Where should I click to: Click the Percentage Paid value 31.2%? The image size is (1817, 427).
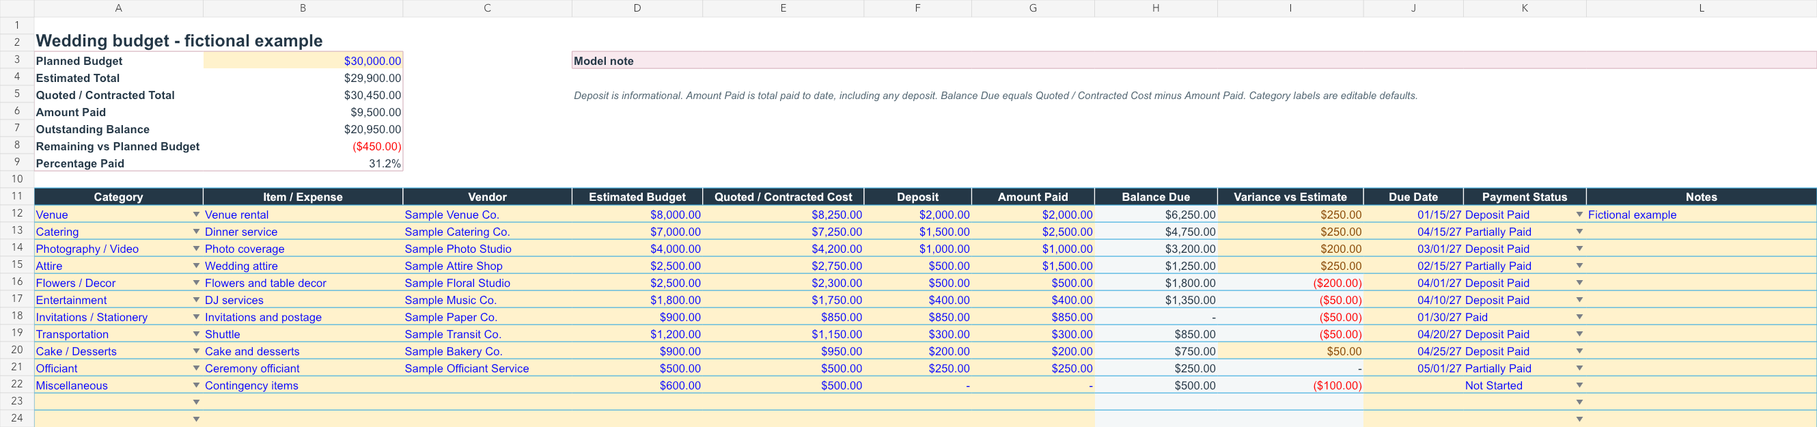pos(385,164)
